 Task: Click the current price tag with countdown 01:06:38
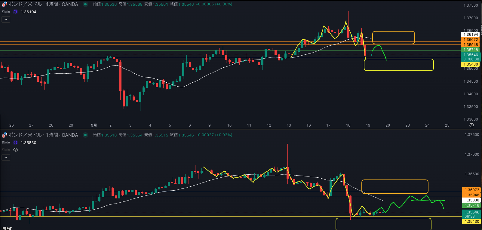coord(471,57)
